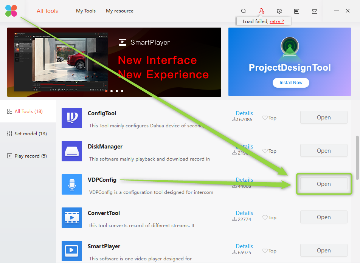
Task: Select the third banner carousel dot
Action: (x=117, y=91)
